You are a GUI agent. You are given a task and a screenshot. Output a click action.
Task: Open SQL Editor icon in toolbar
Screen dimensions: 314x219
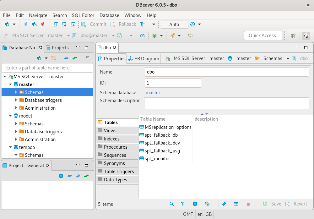coord(56,24)
